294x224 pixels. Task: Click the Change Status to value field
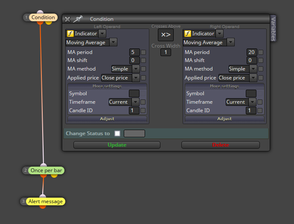(x=134, y=133)
